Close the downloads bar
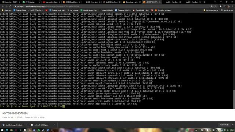 (233, 125)
